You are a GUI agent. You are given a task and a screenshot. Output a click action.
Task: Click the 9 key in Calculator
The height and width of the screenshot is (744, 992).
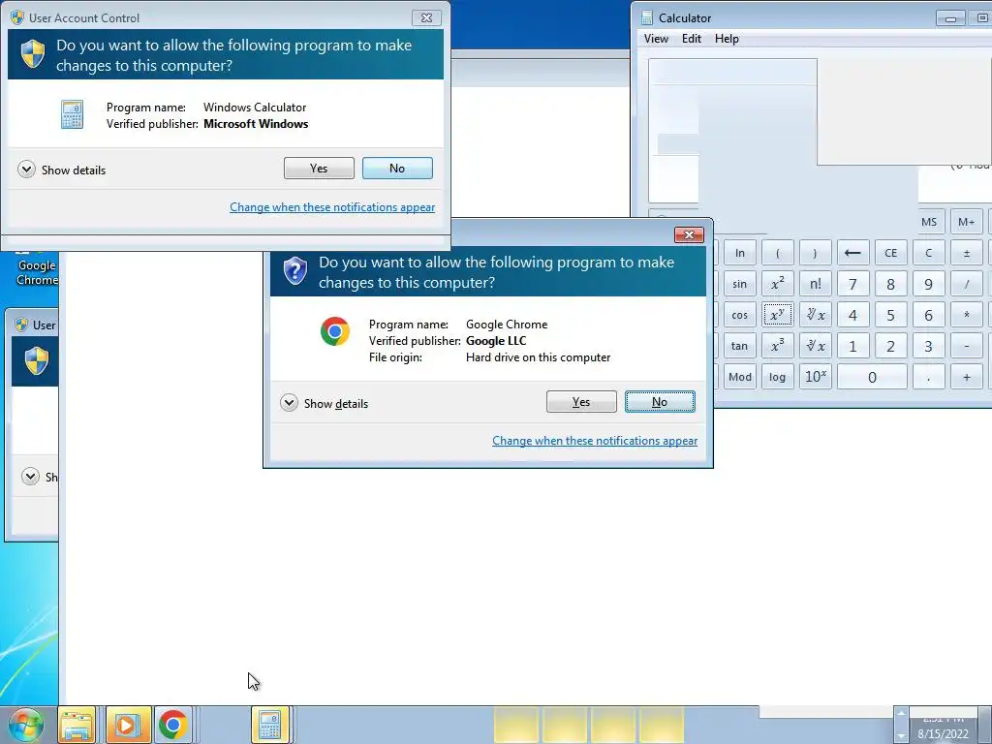pos(929,284)
